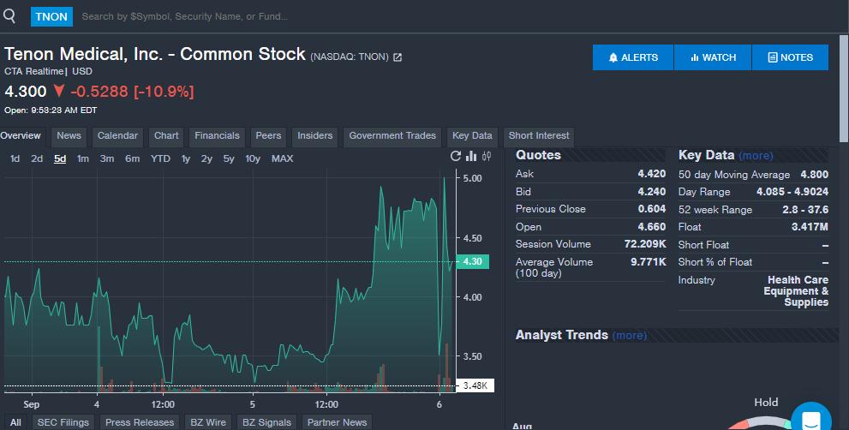
Task: Select 5d chart range
Action: point(60,158)
